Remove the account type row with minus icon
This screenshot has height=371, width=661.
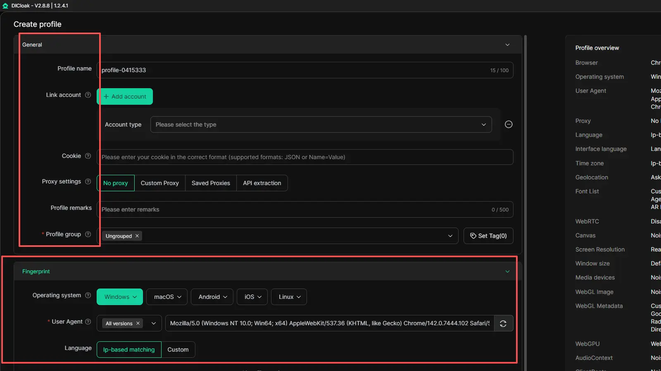pyautogui.click(x=509, y=124)
